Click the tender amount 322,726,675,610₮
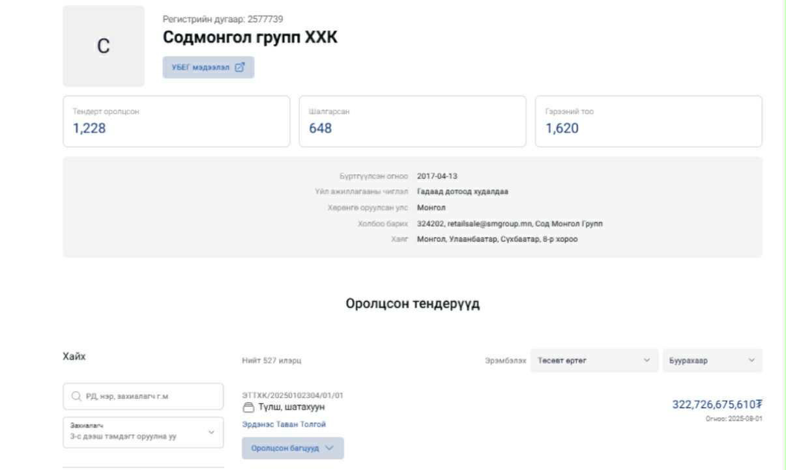 pos(717,405)
